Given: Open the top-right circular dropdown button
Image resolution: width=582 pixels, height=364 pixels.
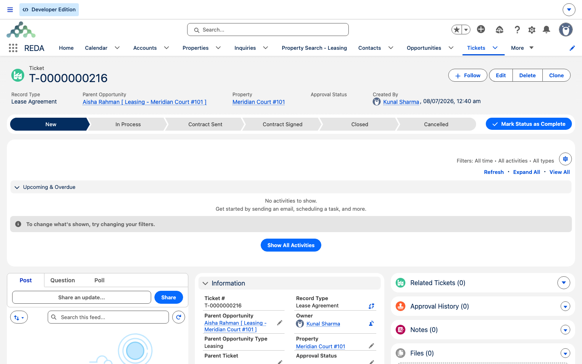Looking at the screenshot, I should click(x=569, y=10).
